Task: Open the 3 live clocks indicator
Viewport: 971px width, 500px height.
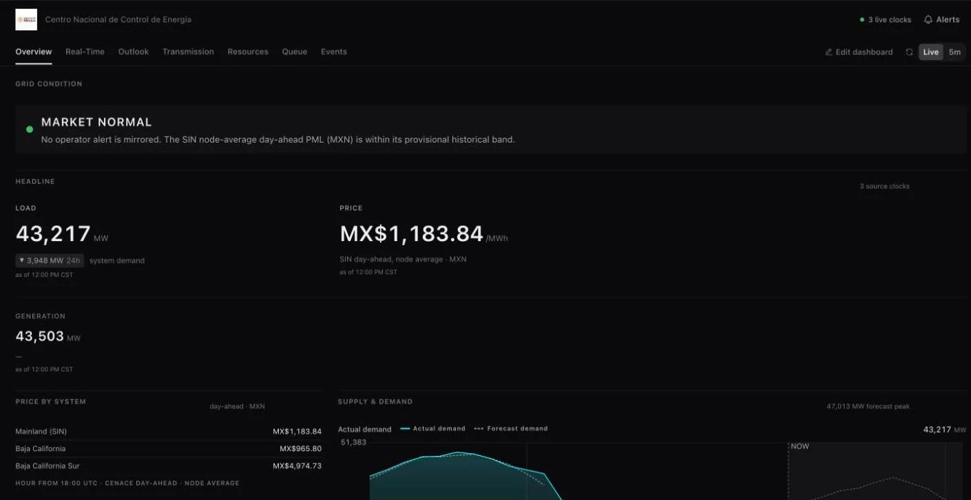Action: tap(886, 20)
